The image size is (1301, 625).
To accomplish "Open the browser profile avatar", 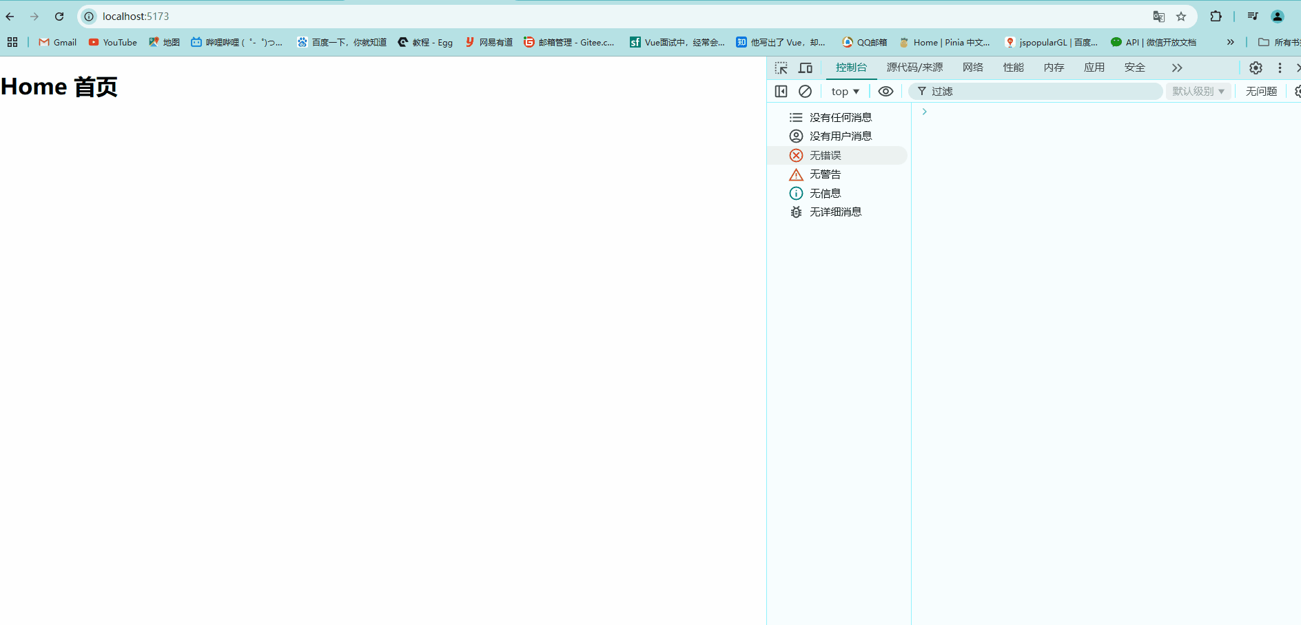I will pos(1278,17).
